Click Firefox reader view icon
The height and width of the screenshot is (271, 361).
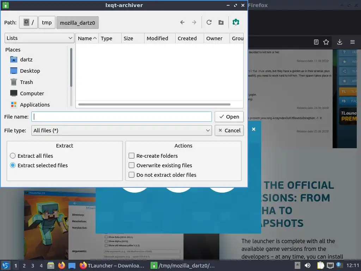click(316, 42)
